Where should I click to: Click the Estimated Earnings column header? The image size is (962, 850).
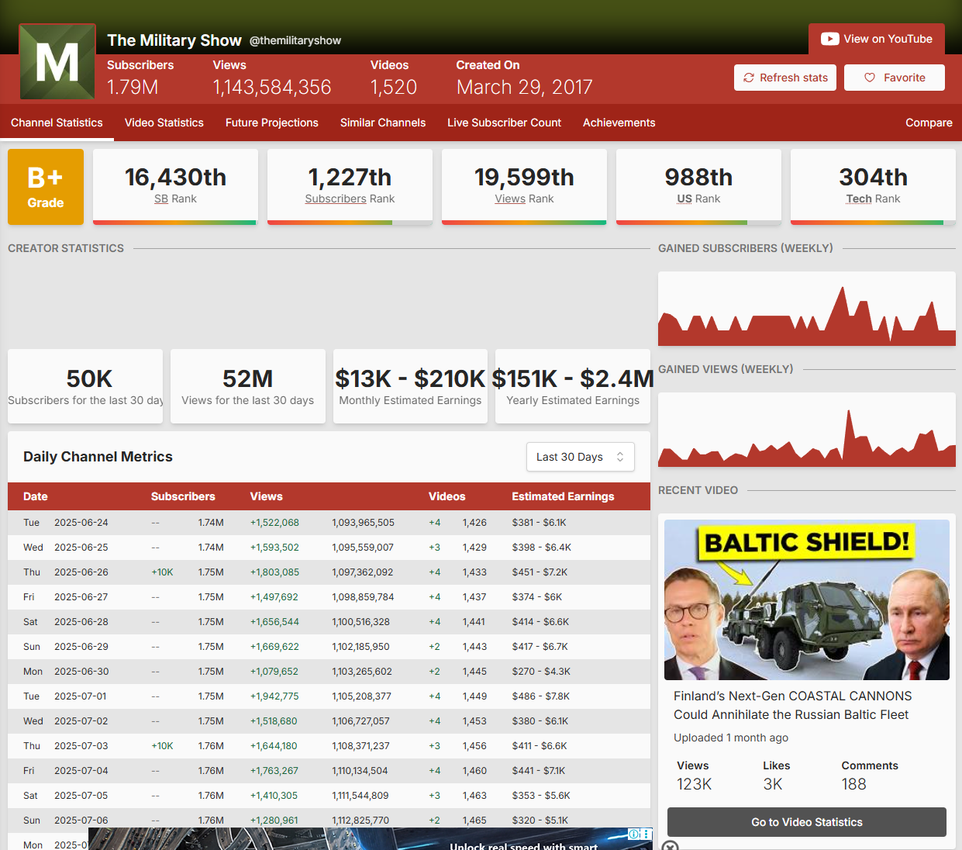coord(563,496)
